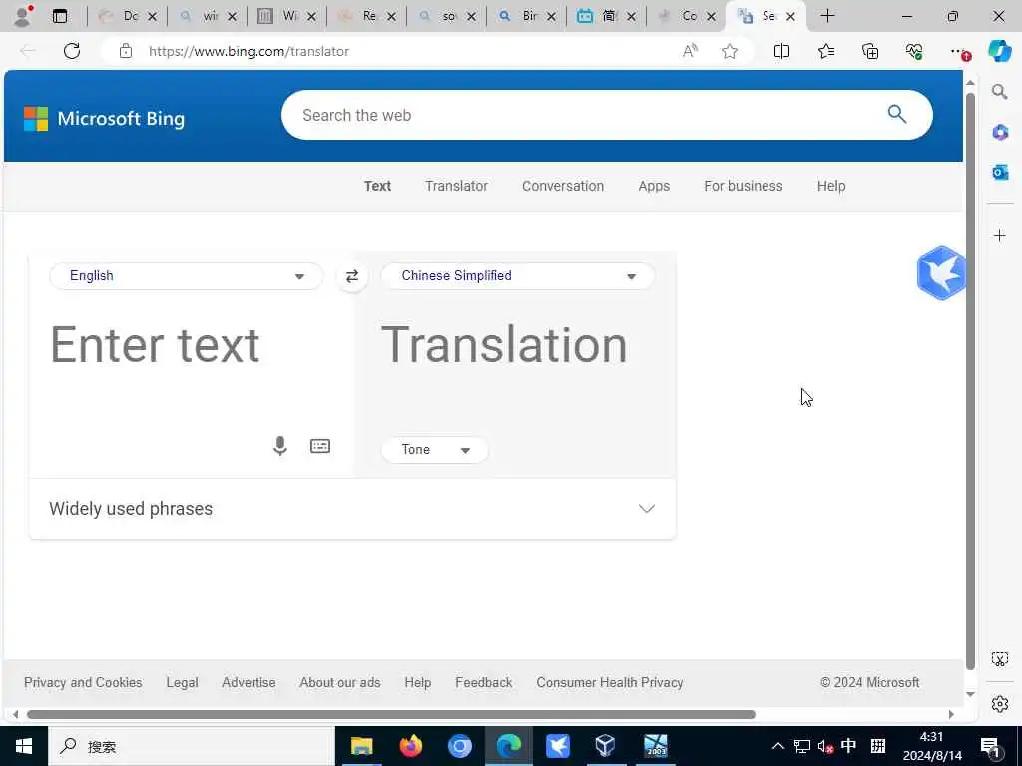
Task: Open Microsoft 365 sidebar icon
Action: pos(1000,133)
